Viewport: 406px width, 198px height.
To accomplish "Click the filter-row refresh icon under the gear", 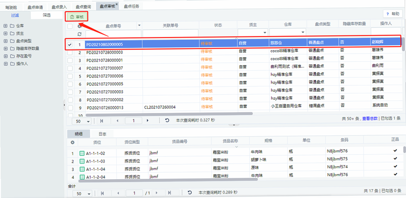I will click(x=80, y=34).
